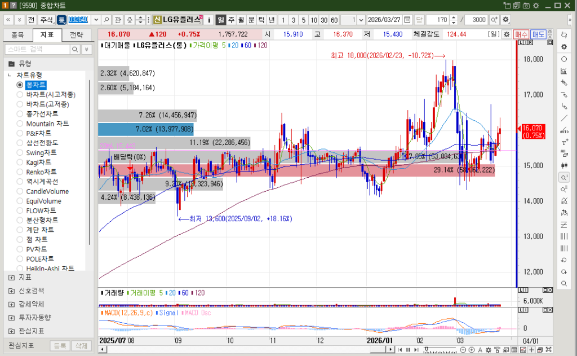This screenshot has height=356, width=577.
Task: Open the stock code dropdown arrow
Action: click(x=95, y=20)
